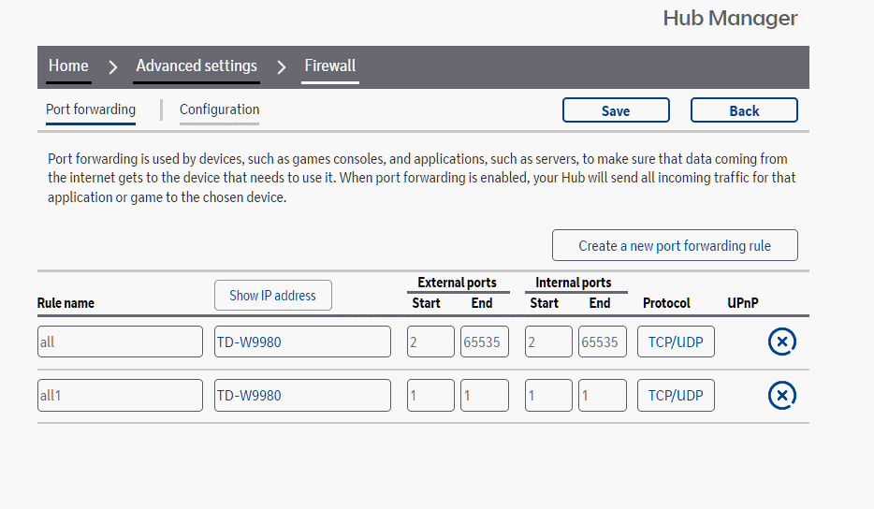Select the Port forwarding tab
The image size is (874, 509).
click(x=91, y=109)
